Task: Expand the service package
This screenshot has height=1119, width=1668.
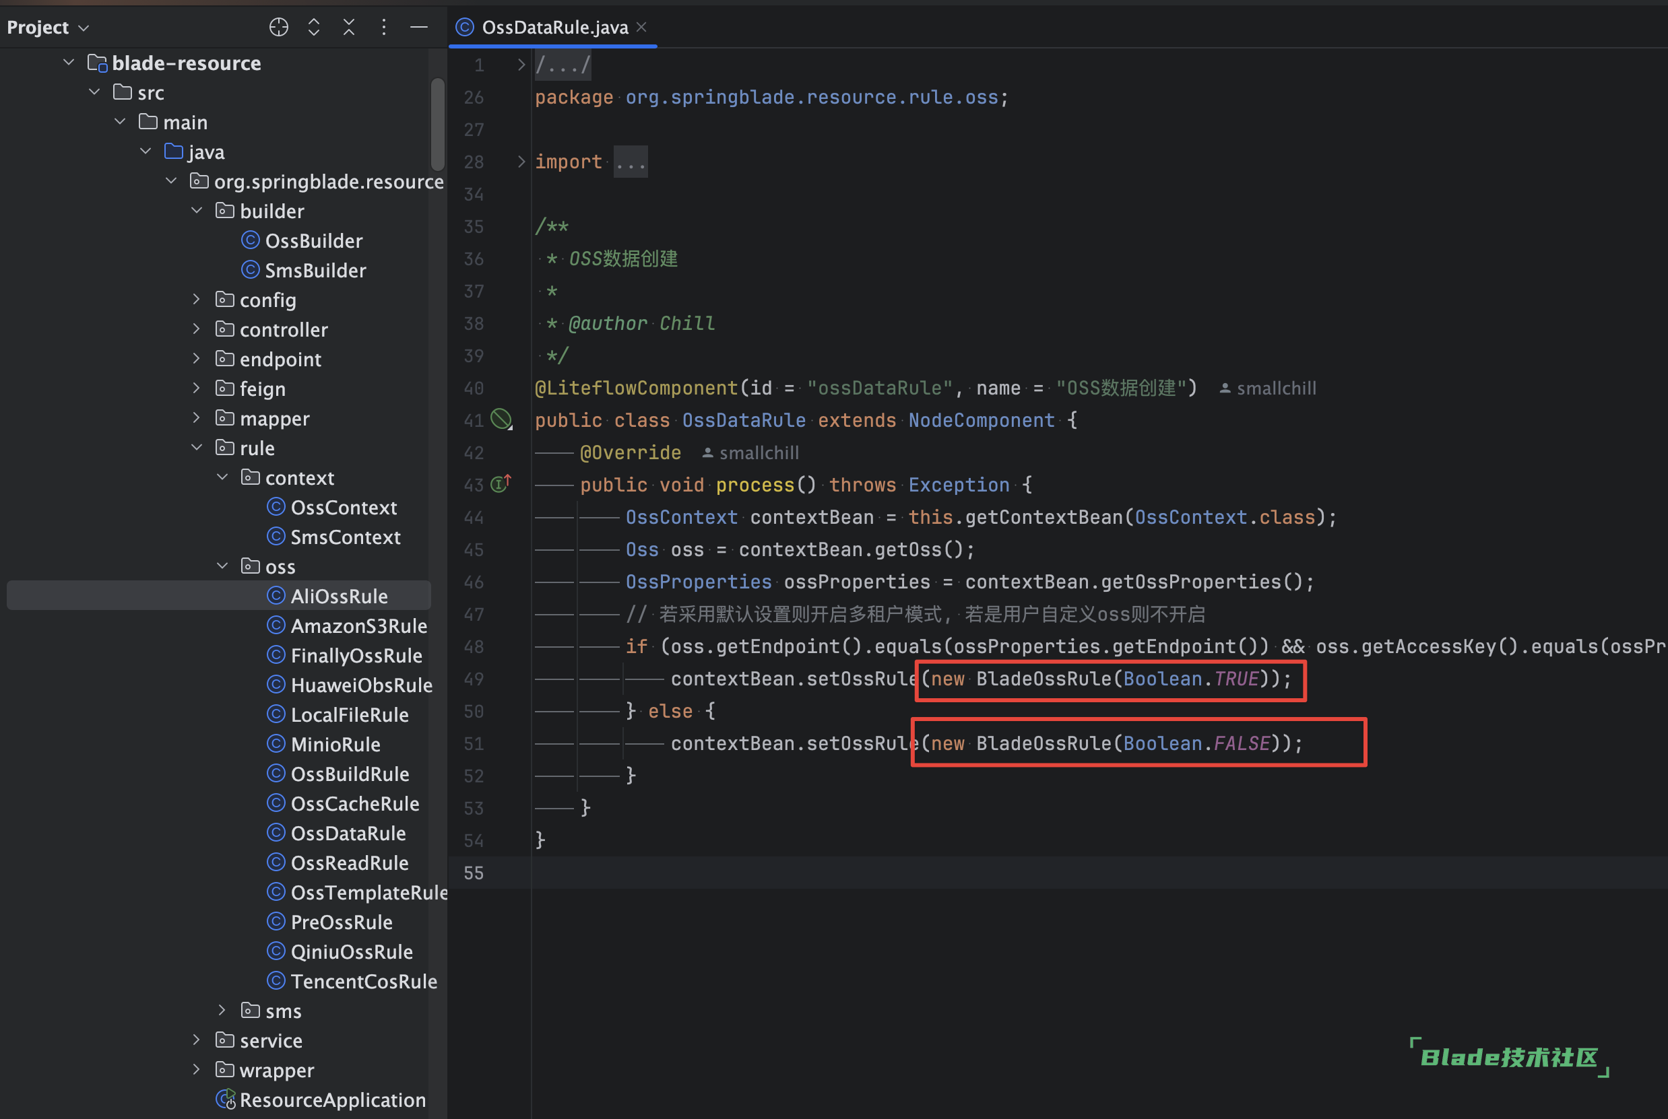Action: (x=197, y=1040)
